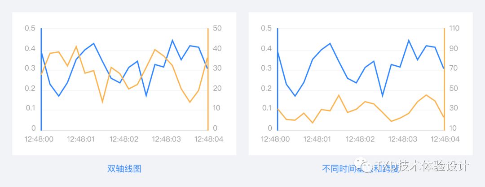The image size is (485, 187).
Task: Click the 0.2 label in the 不同时间基线 chart
Action: coord(266,89)
